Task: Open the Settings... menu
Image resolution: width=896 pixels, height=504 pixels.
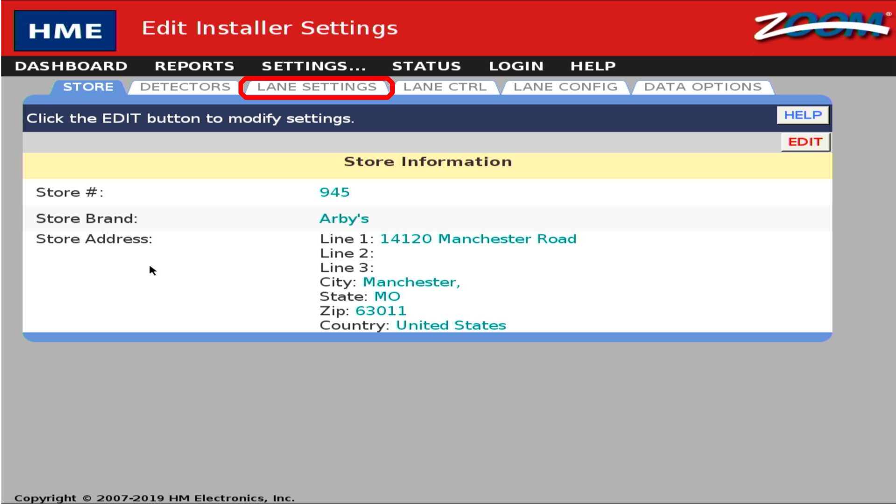Action: 314,66
